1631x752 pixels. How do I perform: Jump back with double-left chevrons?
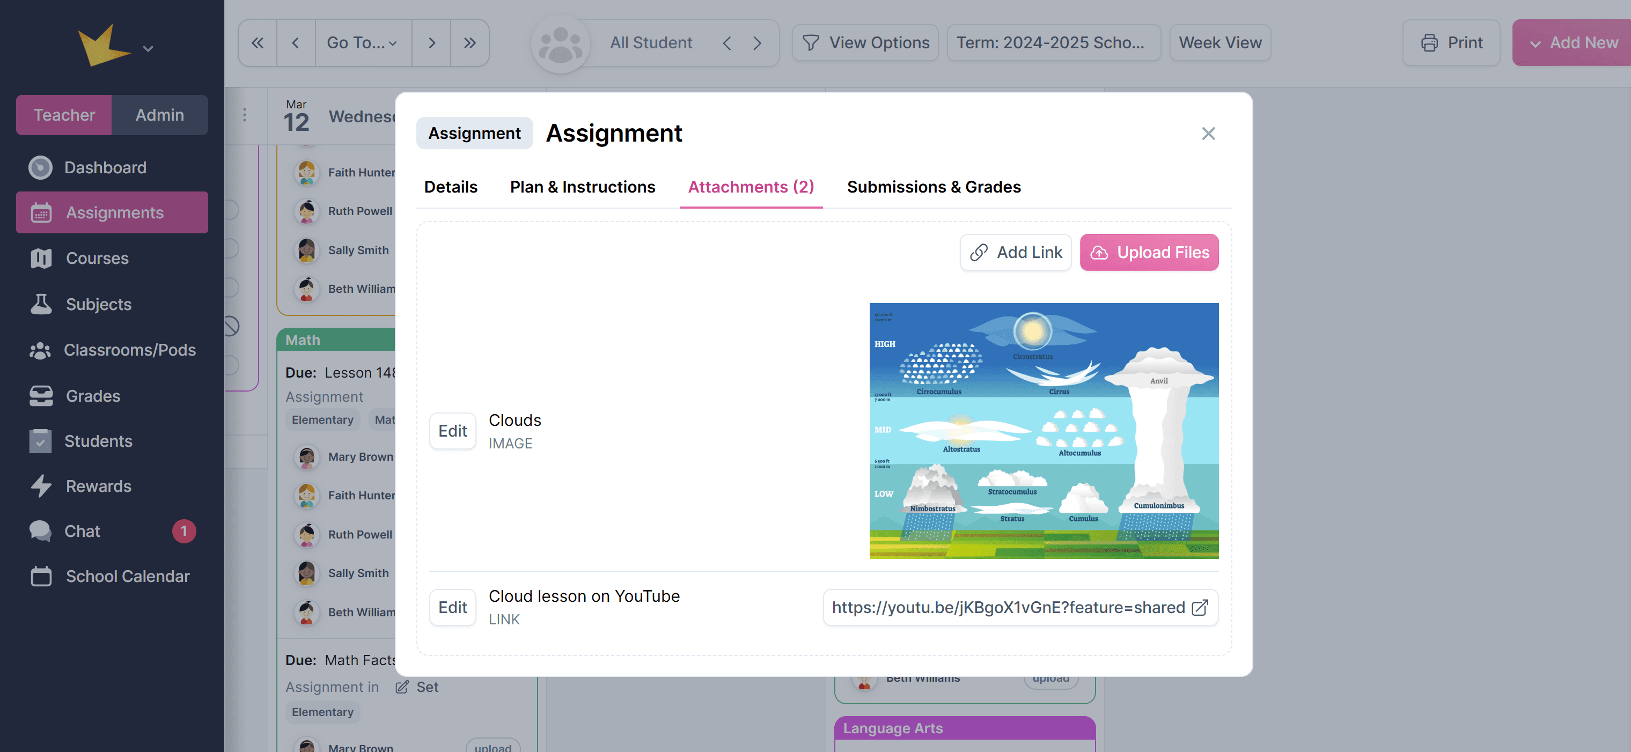click(x=257, y=42)
